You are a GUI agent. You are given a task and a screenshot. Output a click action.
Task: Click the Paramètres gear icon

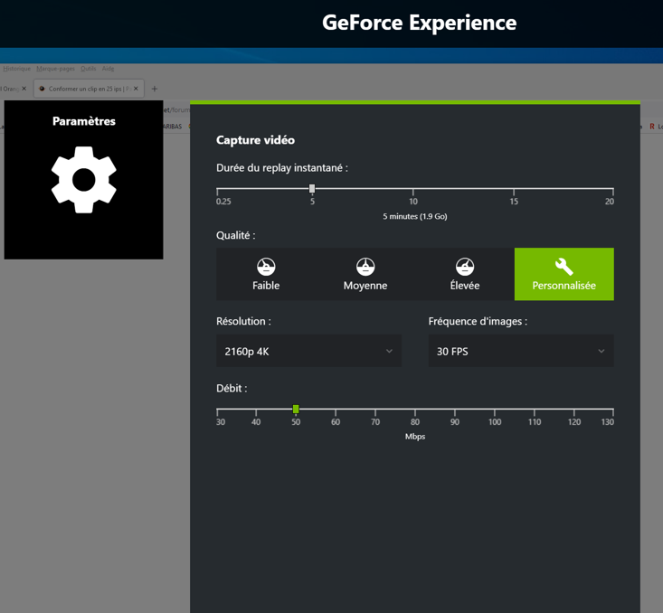click(x=84, y=180)
